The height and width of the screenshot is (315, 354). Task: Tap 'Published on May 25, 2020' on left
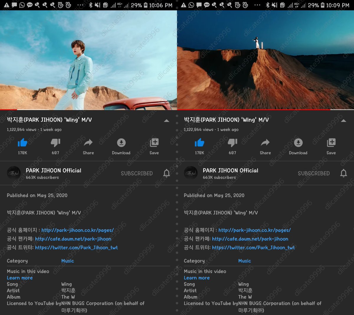coord(37,195)
